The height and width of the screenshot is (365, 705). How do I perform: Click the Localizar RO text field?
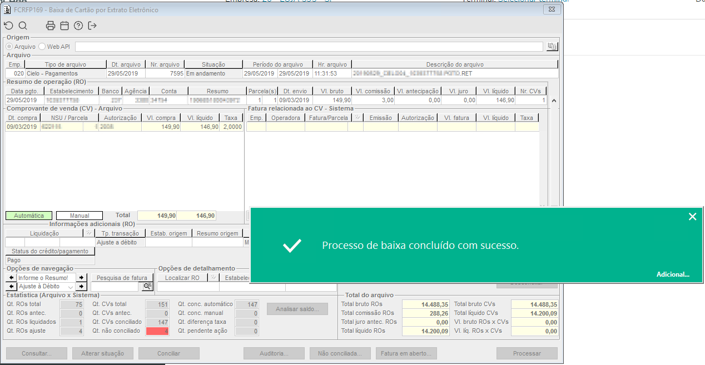[188, 286]
